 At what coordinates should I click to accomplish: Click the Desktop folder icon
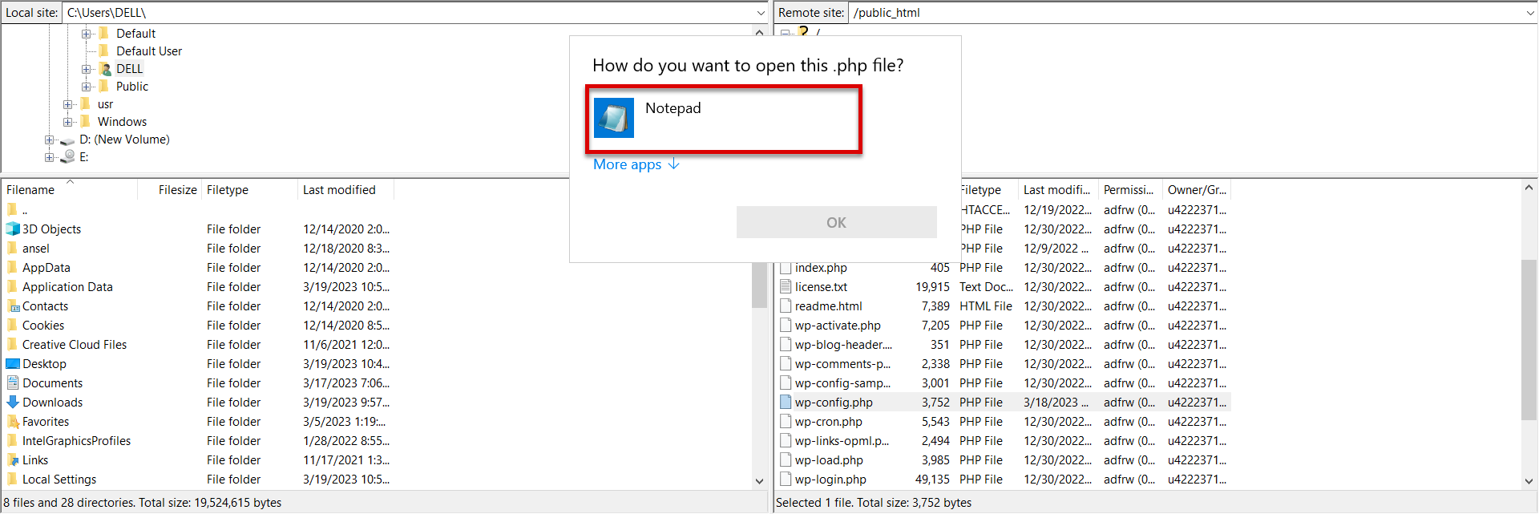pos(13,364)
